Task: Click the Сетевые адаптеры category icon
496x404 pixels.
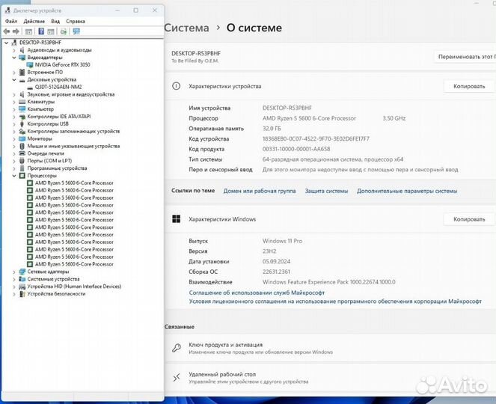Action: (22, 272)
